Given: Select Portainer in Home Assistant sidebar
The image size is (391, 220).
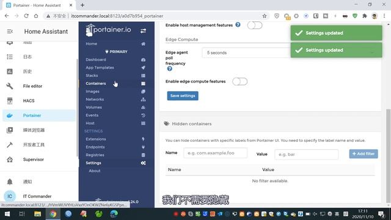Looking at the screenshot, I should [38, 116].
